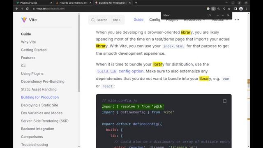
Task: Click the share page icon
Action: pyautogui.click(x=224, y=9)
